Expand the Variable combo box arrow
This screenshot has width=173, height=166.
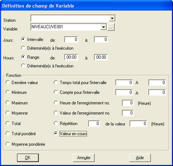[x=103, y=27]
